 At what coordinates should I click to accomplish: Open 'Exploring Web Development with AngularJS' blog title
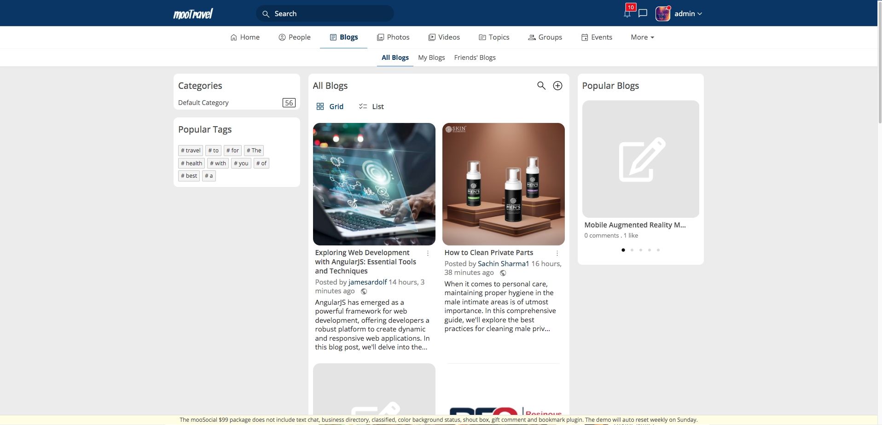[366, 262]
